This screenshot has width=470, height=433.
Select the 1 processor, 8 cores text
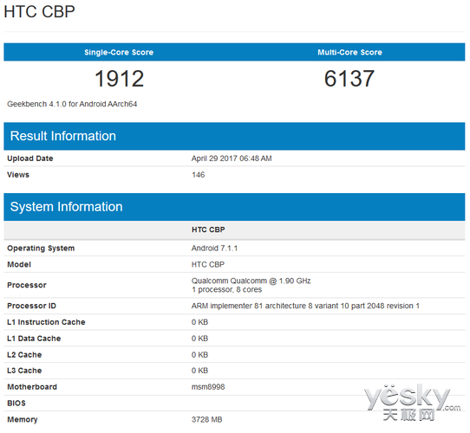coord(227,289)
